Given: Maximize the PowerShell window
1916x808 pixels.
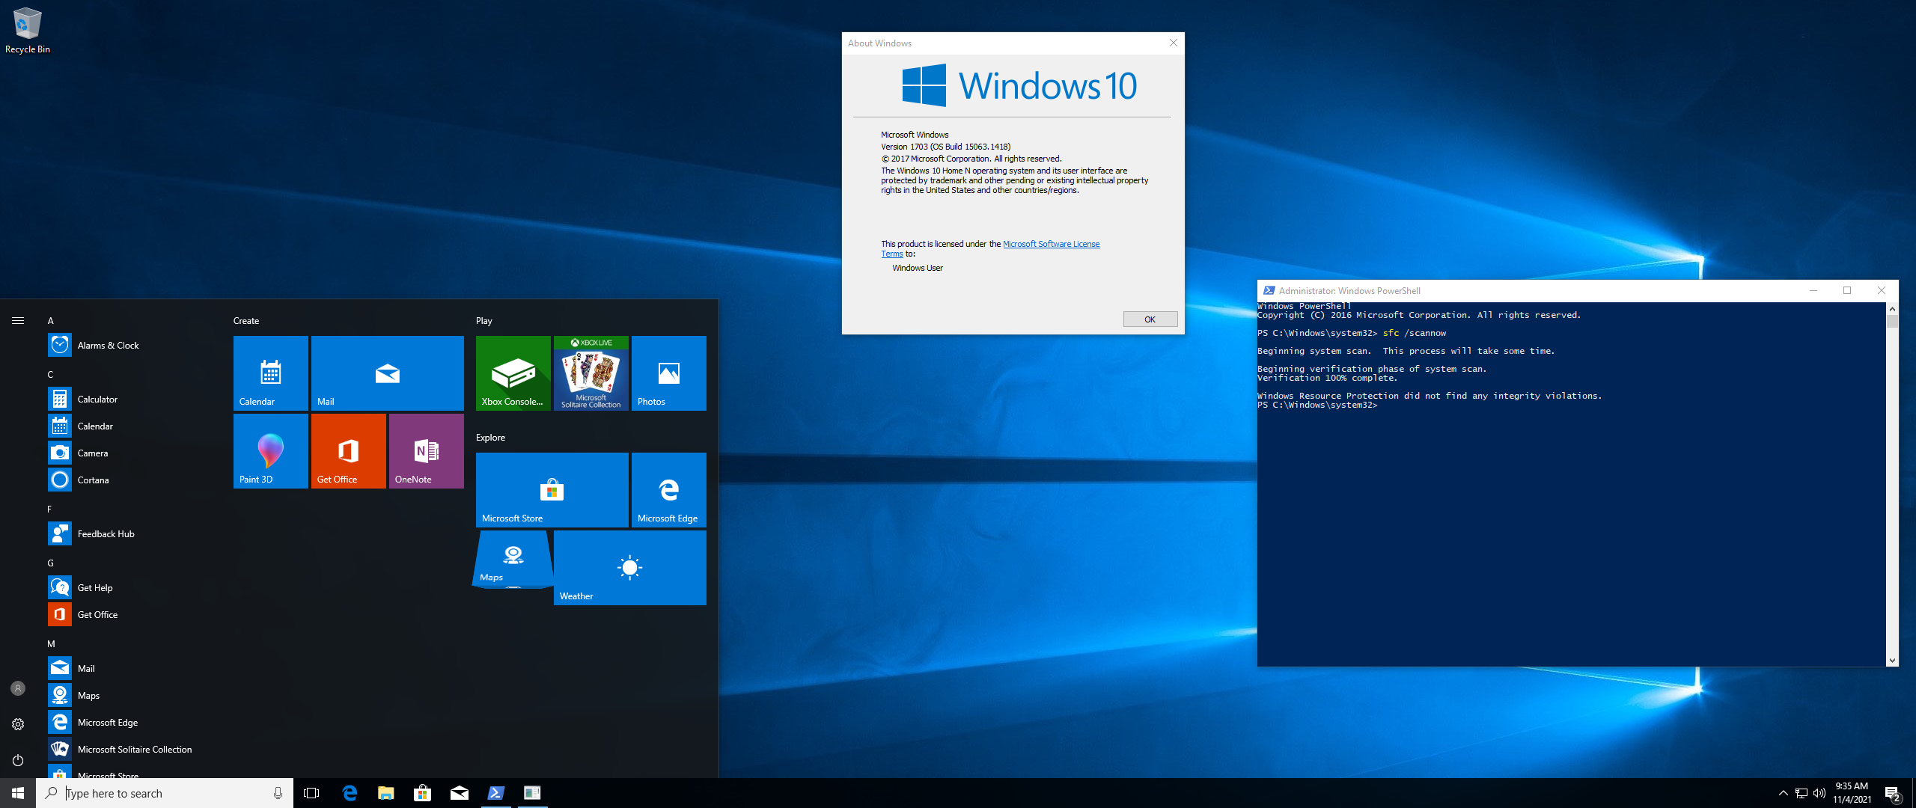Looking at the screenshot, I should (x=1847, y=291).
